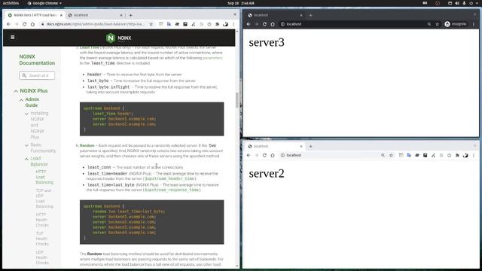482x271 pixels.
Task: Open the extensions puzzle icon in docs window
Action: (x=218, y=24)
